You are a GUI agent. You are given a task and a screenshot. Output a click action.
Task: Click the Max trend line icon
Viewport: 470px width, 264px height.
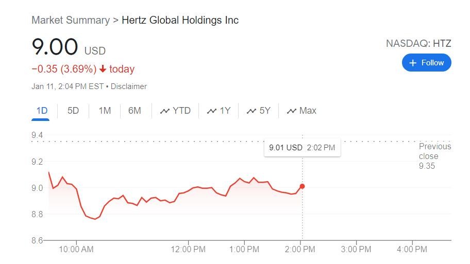click(291, 111)
